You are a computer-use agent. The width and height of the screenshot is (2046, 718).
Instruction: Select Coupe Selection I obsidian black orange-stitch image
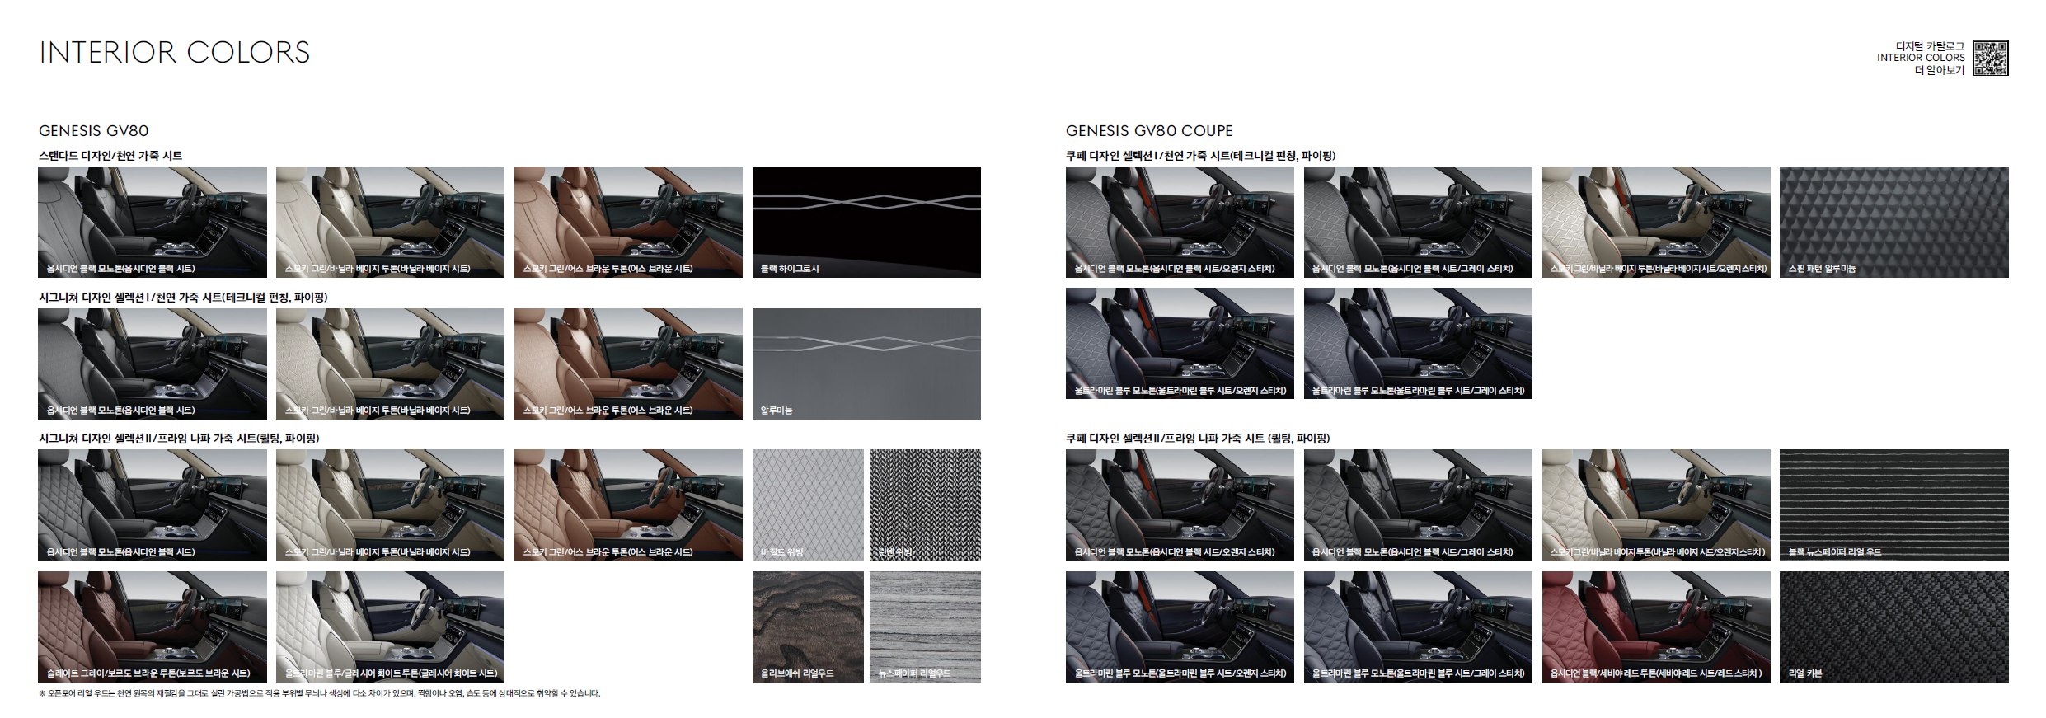pyautogui.click(x=1180, y=222)
